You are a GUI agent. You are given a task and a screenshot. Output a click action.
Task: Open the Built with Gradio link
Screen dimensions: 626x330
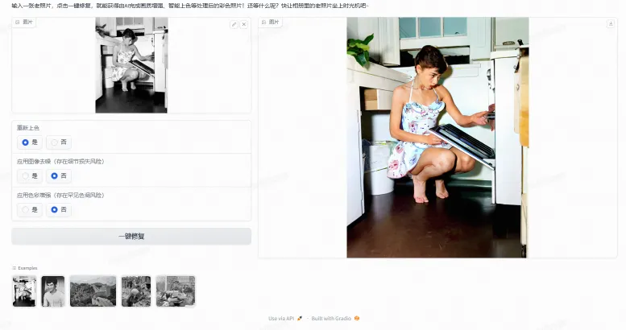(x=335, y=319)
